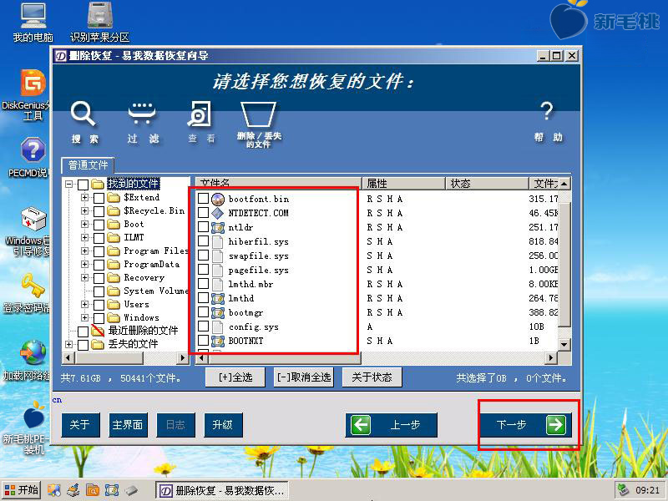This screenshot has width=668, height=501.
Task: Expand the $Recycle.Bin folder node
Action: 85,211
